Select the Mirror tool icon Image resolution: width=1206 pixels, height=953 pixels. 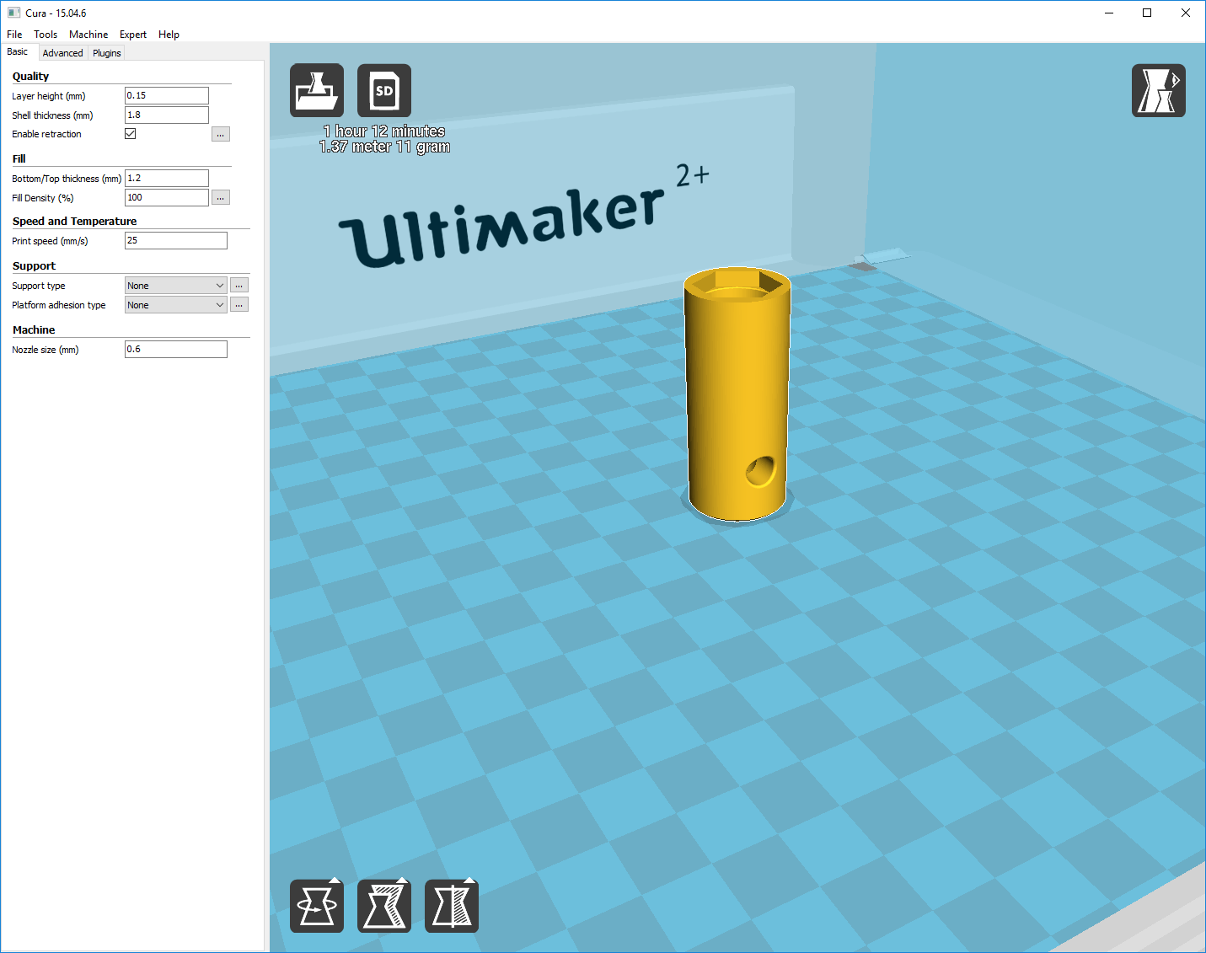(452, 906)
